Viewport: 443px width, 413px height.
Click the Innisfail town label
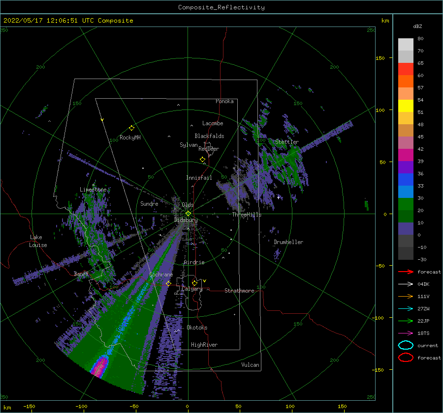click(199, 178)
